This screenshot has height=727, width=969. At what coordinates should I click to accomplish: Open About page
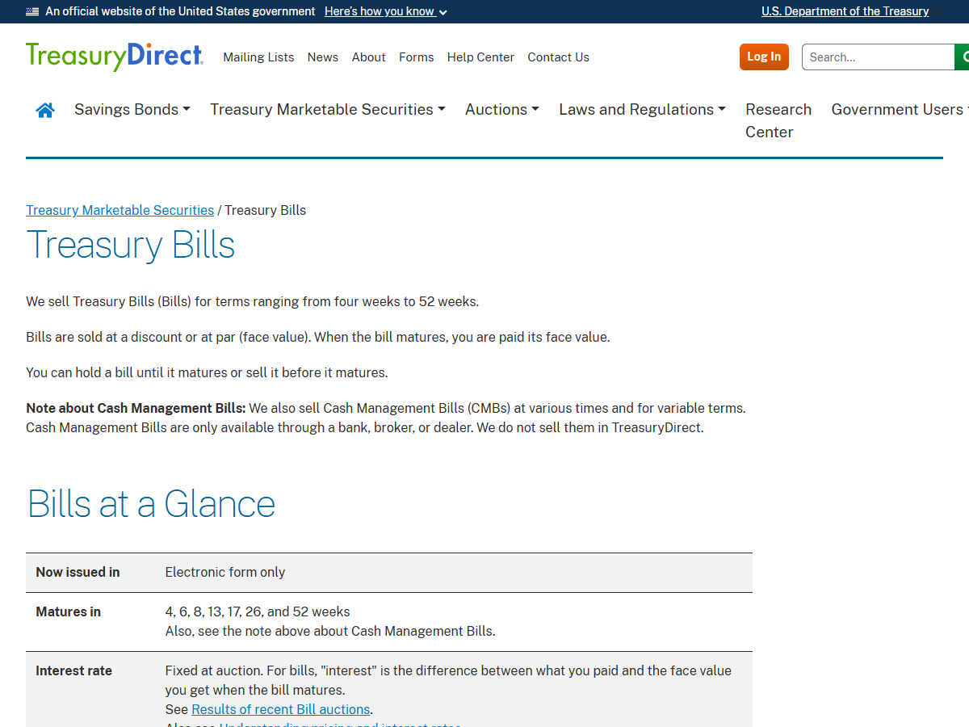point(369,57)
